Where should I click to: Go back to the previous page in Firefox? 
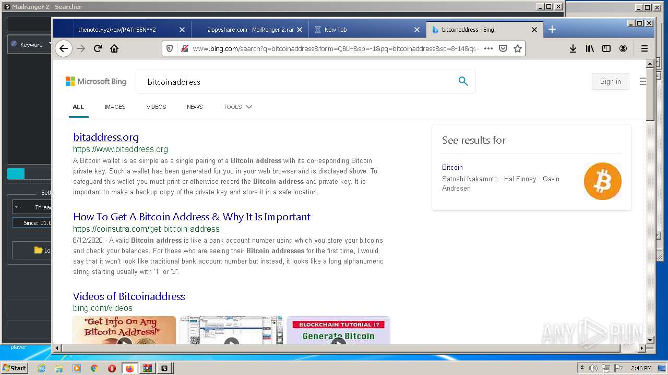point(63,48)
